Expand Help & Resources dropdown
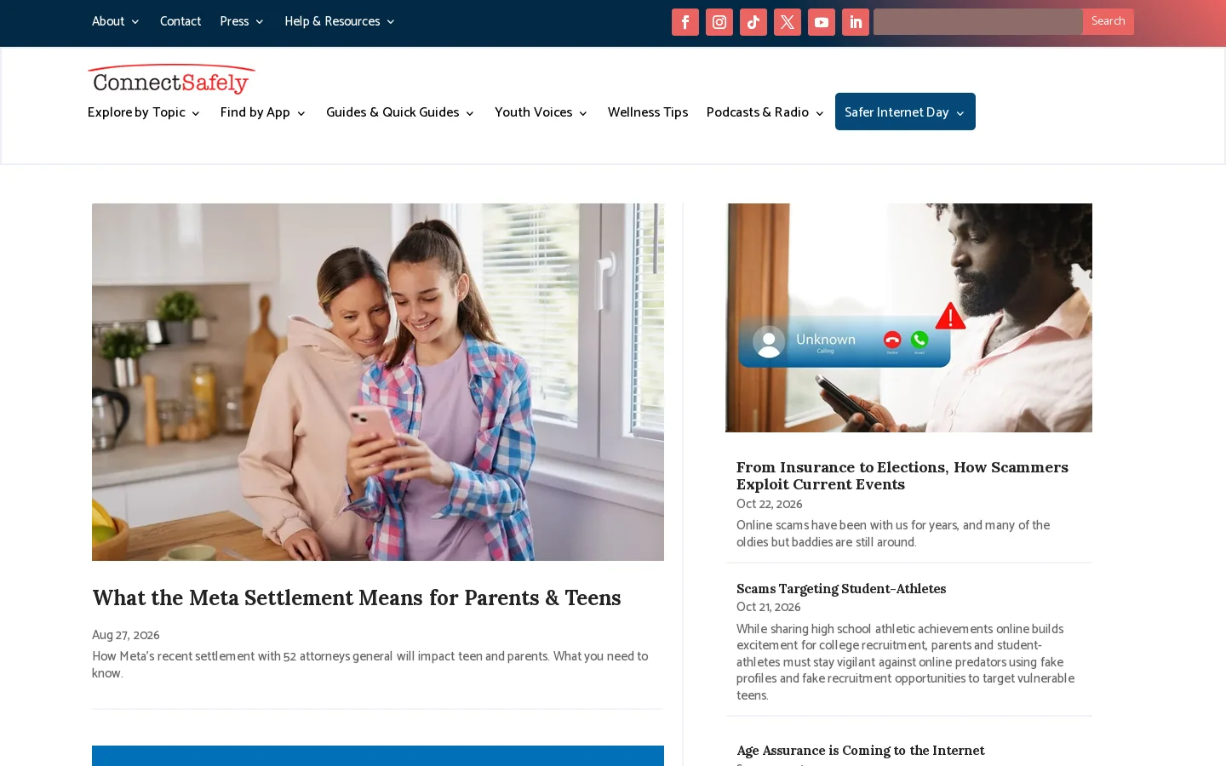This screenshot has height=766, width=1226. [339, 21]
